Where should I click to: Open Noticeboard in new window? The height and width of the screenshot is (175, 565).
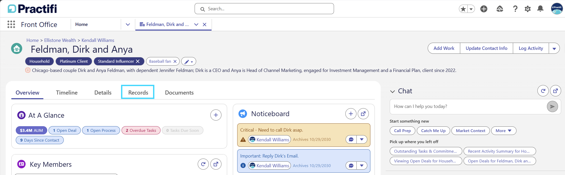(x=363, y=114)
